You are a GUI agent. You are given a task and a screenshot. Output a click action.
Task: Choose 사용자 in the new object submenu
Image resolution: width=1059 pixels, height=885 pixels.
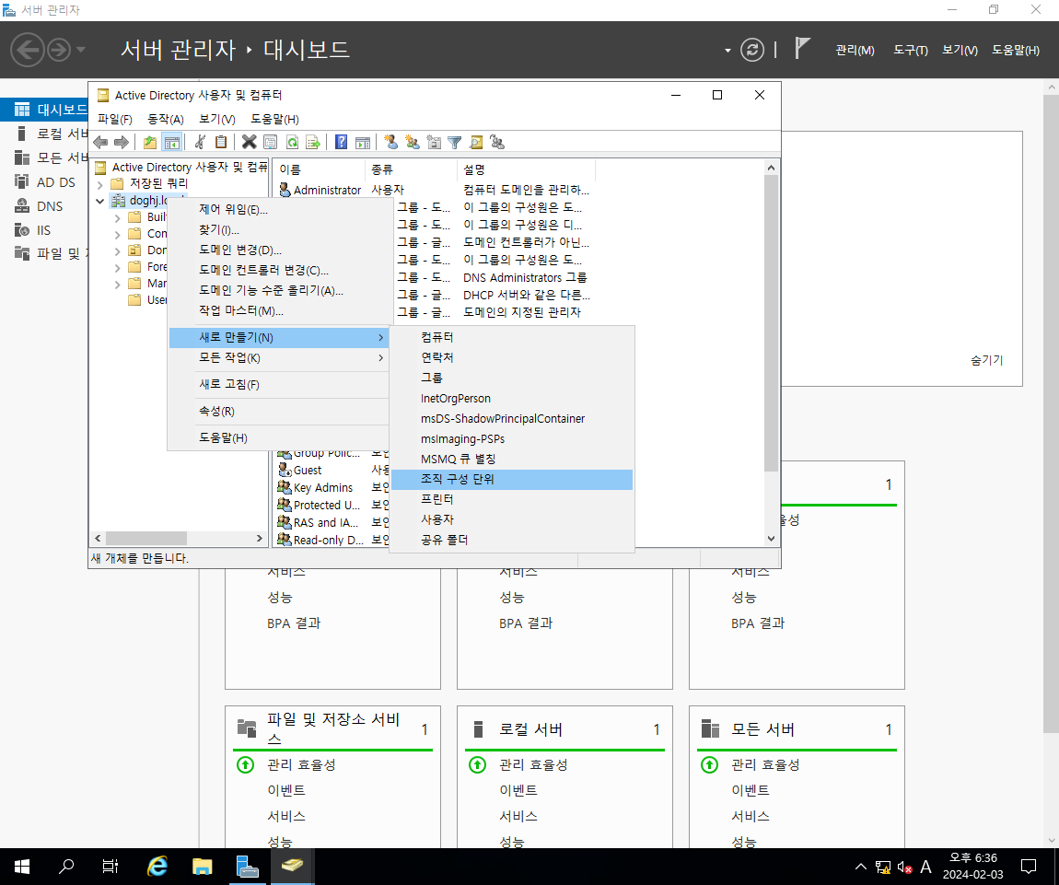tap(512, 519)
